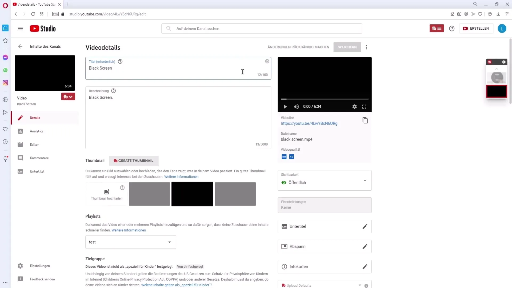Open the youtu.be video link
The height and width of the screenshot is (288, 512).
[309, 123]
